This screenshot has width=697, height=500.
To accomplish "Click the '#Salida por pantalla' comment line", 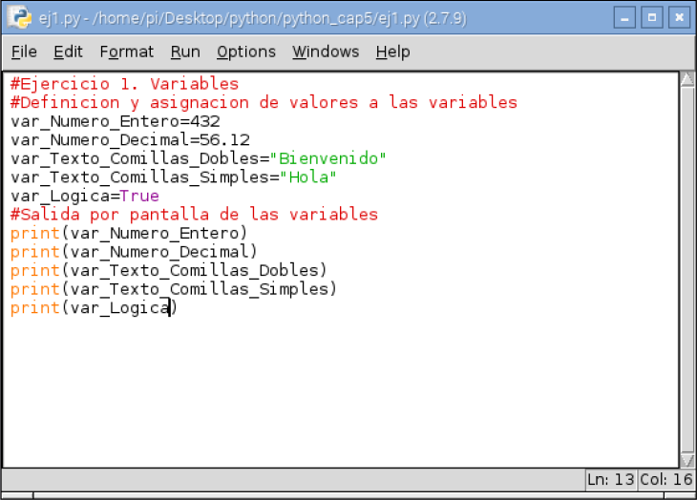I will point(194,215).
